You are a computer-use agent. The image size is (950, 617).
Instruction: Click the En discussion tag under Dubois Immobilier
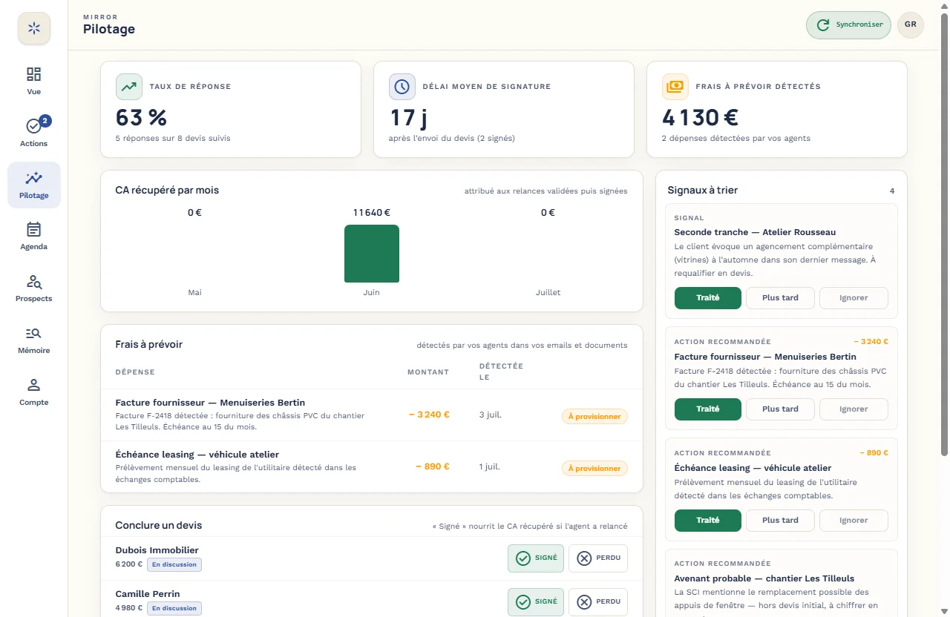point(174,564)
